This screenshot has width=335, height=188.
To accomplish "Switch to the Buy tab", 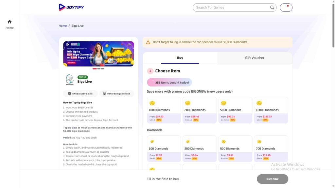I will pyautogui.click(x=180, y=58).
